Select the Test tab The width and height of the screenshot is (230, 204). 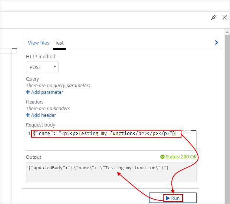(59, 43)
